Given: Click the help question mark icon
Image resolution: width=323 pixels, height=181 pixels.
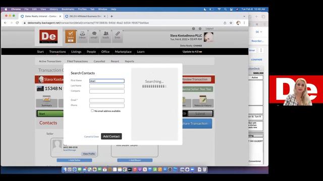Looking at the screenshot, I should click(193, 29).
